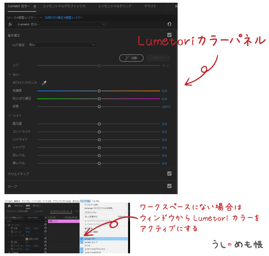This screenshot has height=256, width=269.
Task: Switch to the 書き出し workspace
Action: (x=37, y=205)
